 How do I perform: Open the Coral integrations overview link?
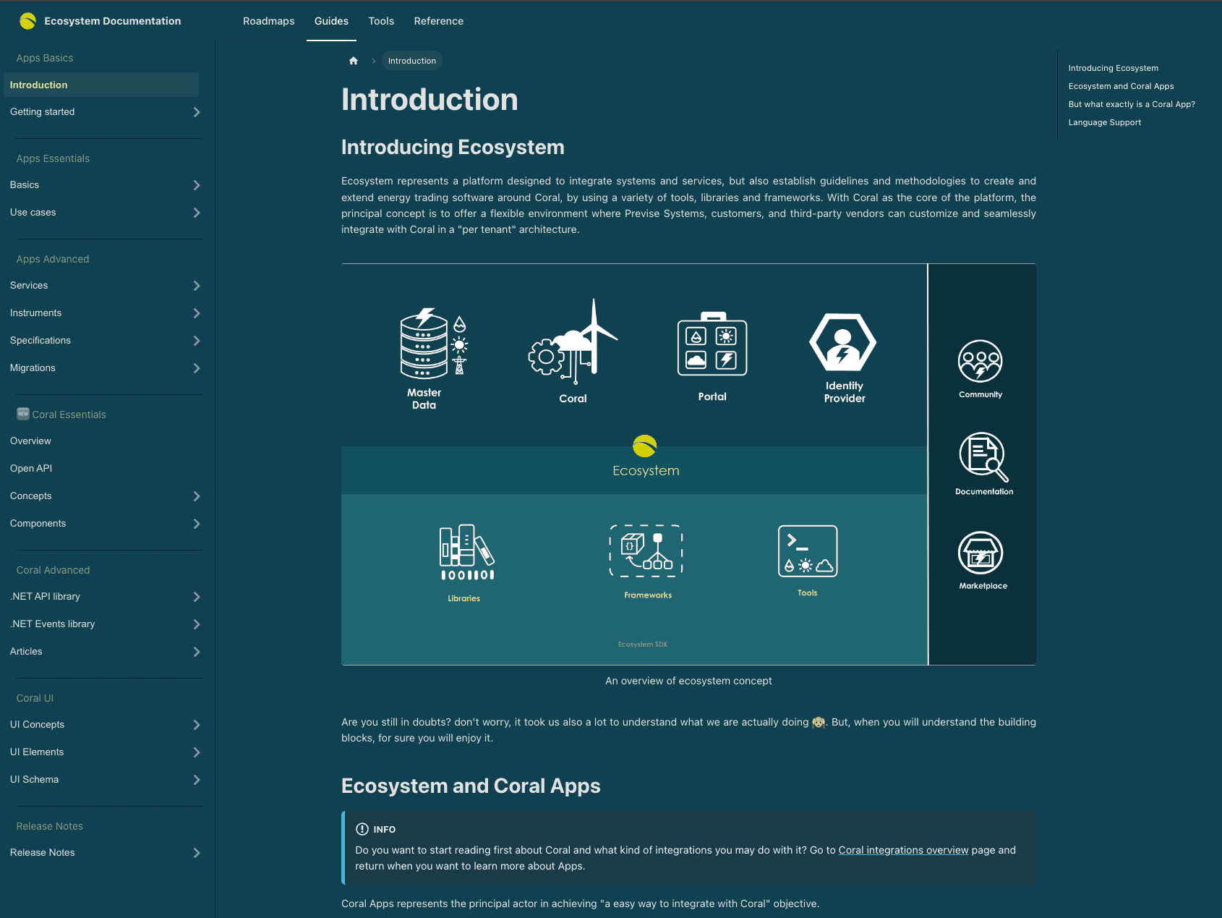tap(902, 850)
